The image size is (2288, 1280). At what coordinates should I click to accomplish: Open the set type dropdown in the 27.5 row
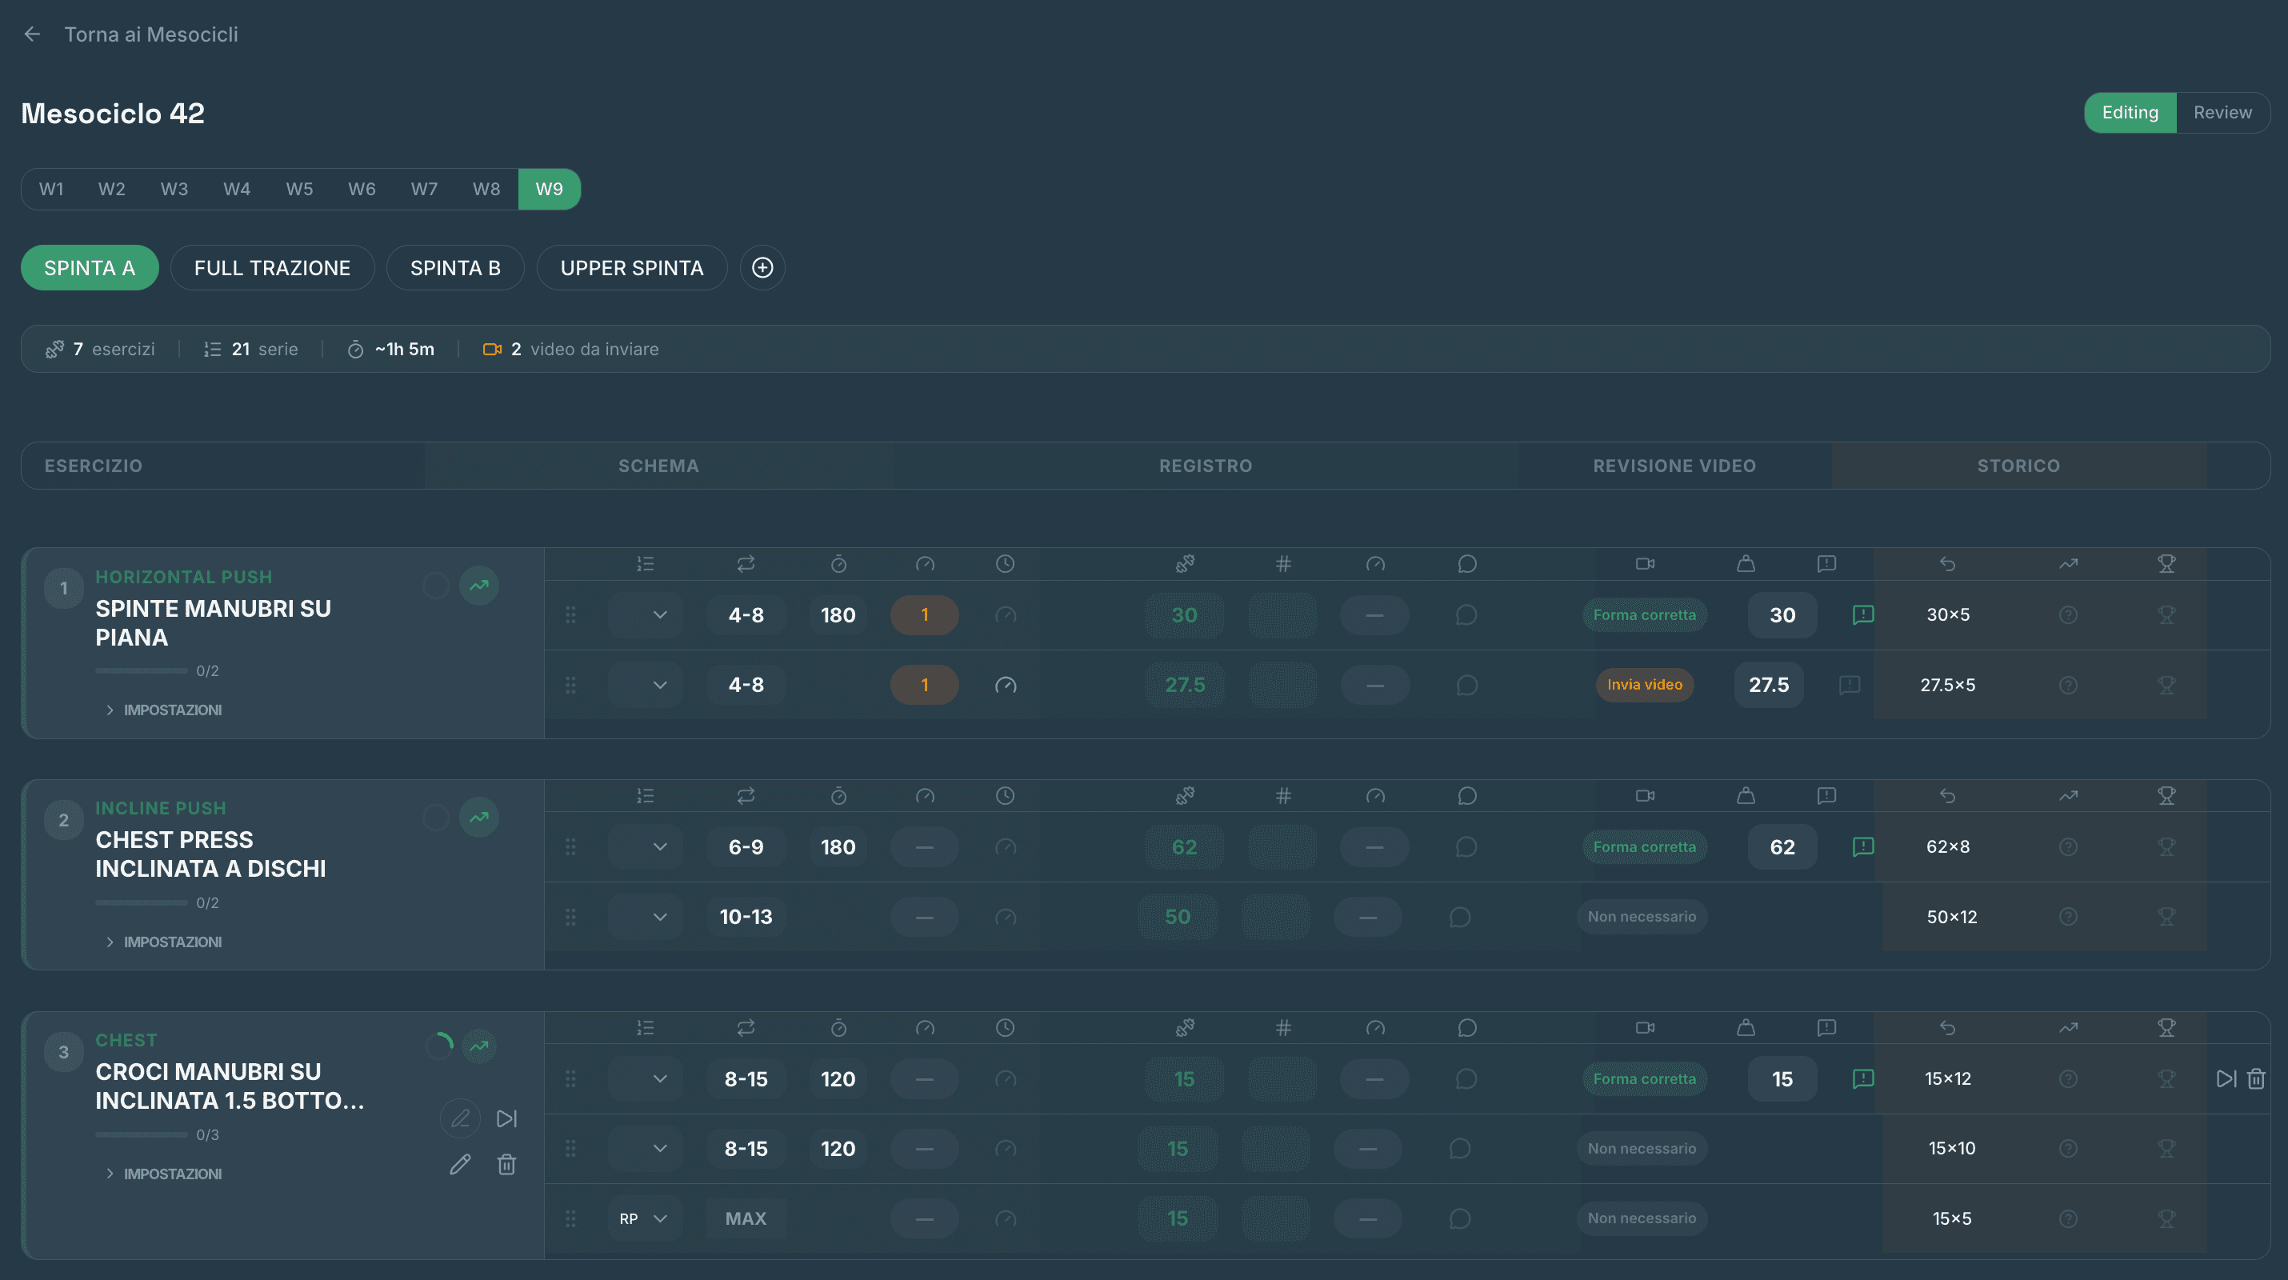tap(645, 685)
